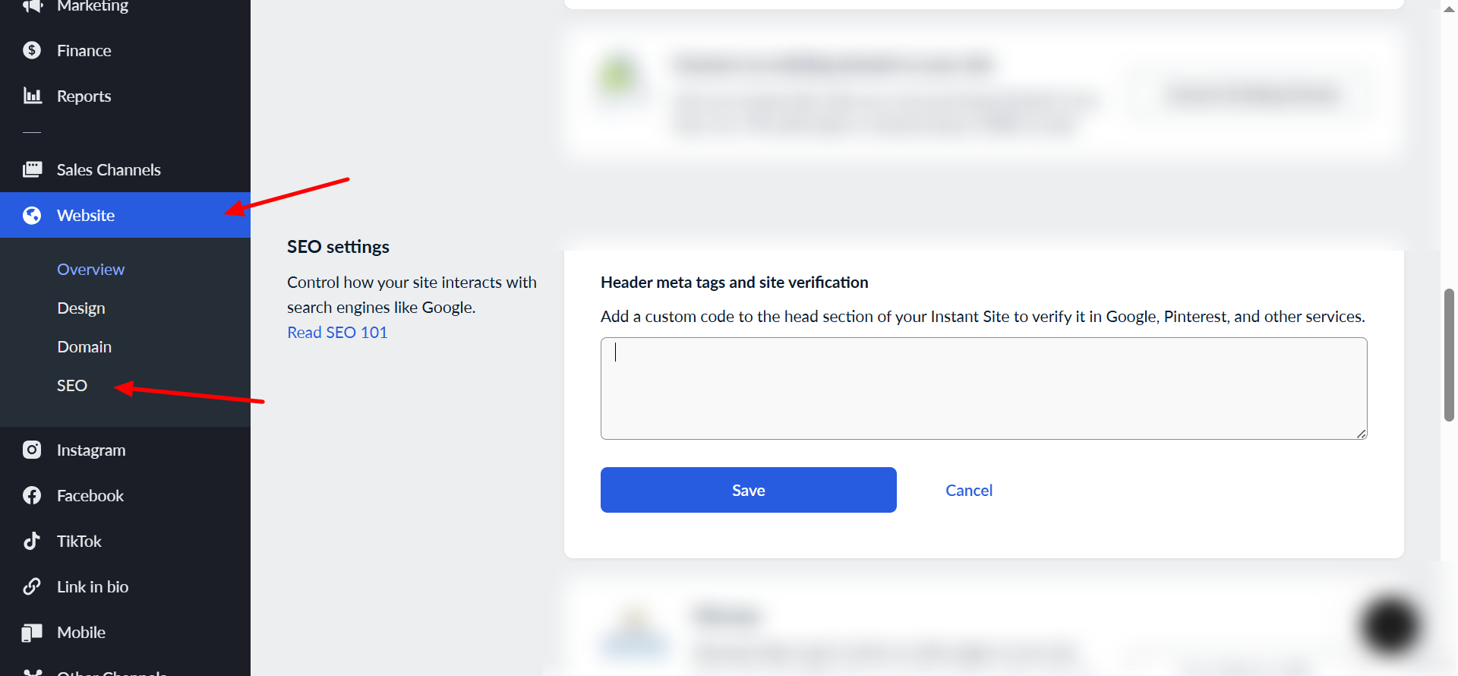The width and height of the screenshot is (1458, 676).
Task: Select Design under Website
Action: tap(81, 308)
